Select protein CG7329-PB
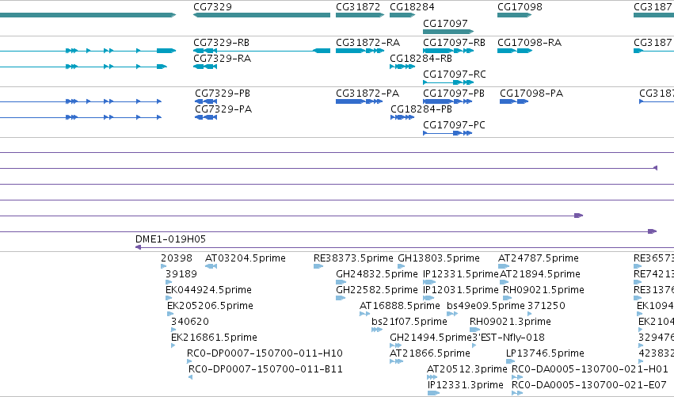 pyautogui.click(x=223, y=94)
